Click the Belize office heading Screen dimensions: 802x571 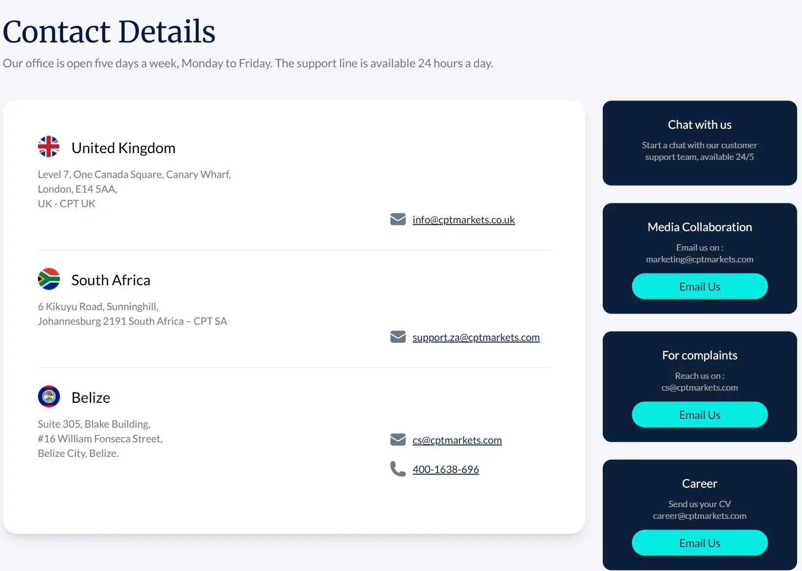pyautogui.click(x=91, y=397)
